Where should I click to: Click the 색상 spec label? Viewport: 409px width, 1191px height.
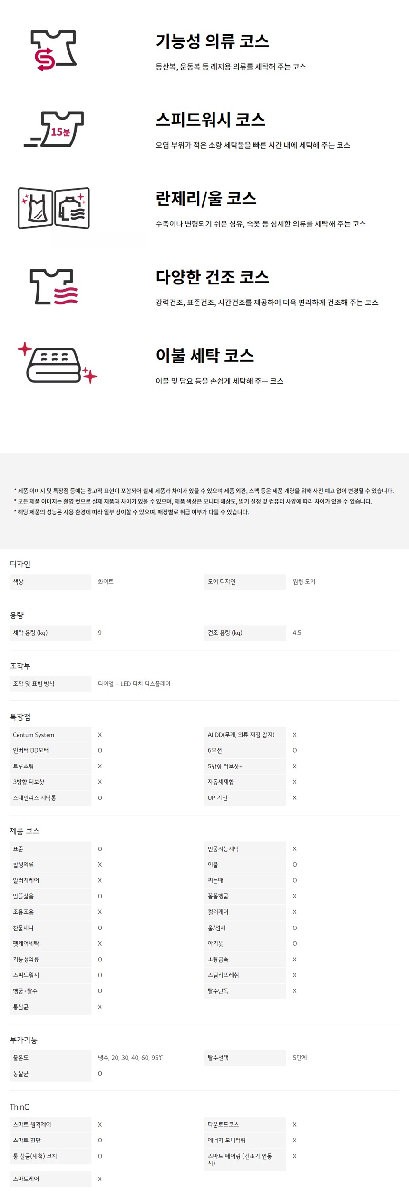[x=50, y=582]
